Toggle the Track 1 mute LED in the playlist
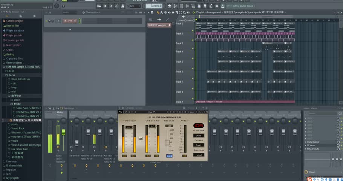Viewport: 343px width, 181px height. tap(193, 30)
